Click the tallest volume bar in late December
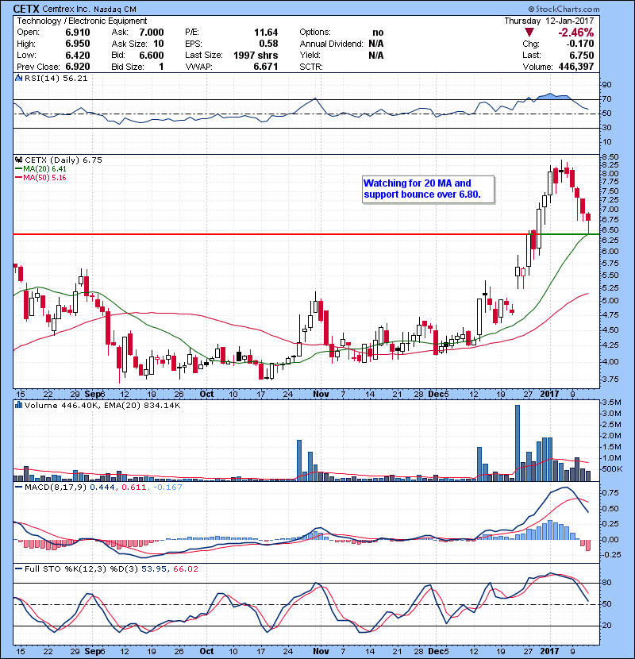This screenshot has width=635, height=659. point(518,443)
